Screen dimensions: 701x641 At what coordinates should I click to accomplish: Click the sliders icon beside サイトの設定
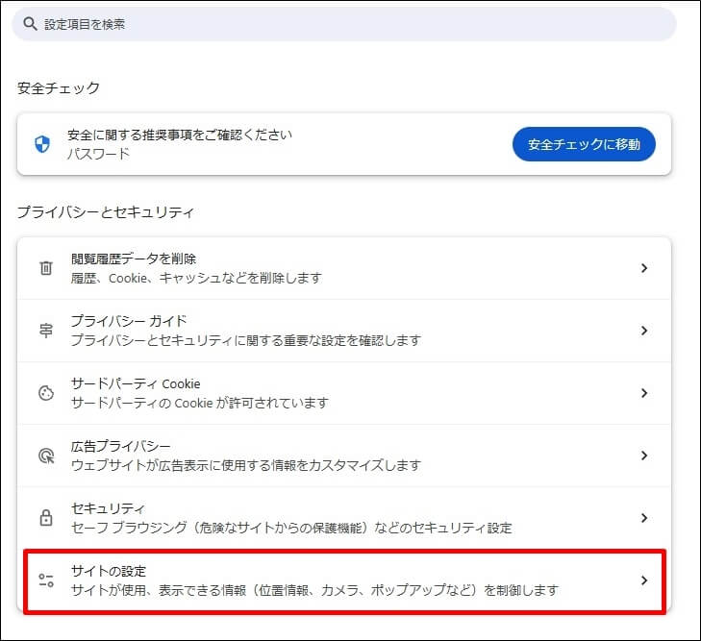(x=45, y=580)
